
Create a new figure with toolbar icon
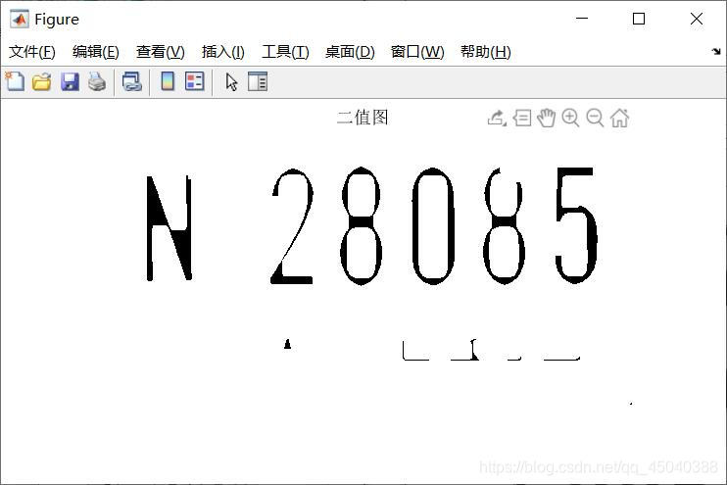(15, 81)
